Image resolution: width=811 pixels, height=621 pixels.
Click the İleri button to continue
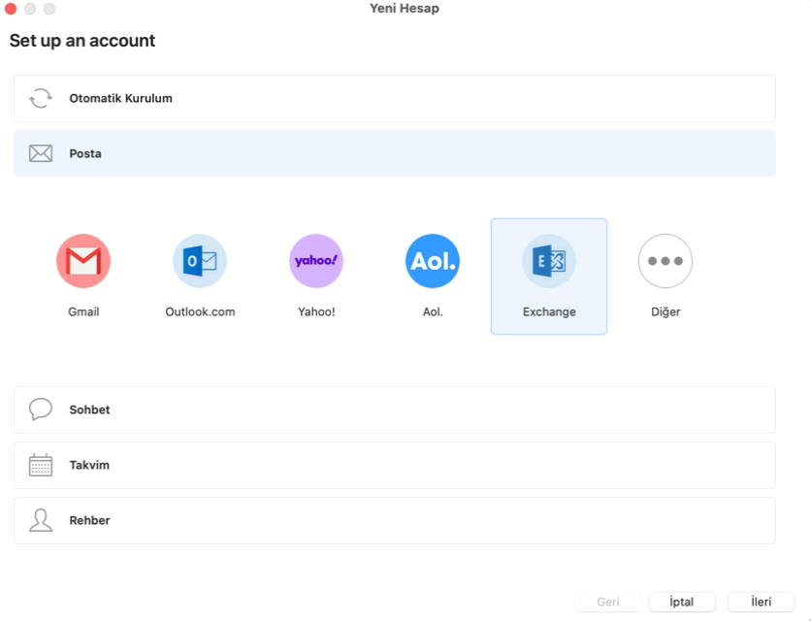tap(761, 602)
